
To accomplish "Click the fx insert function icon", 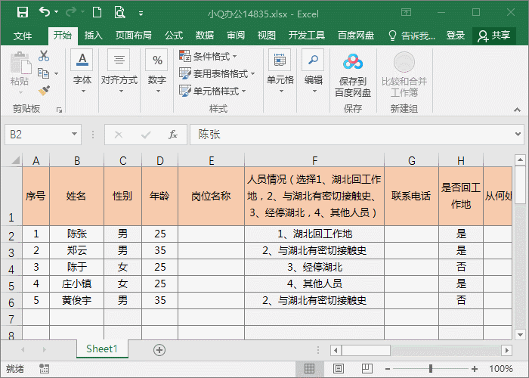I will [x=173, y=135].
